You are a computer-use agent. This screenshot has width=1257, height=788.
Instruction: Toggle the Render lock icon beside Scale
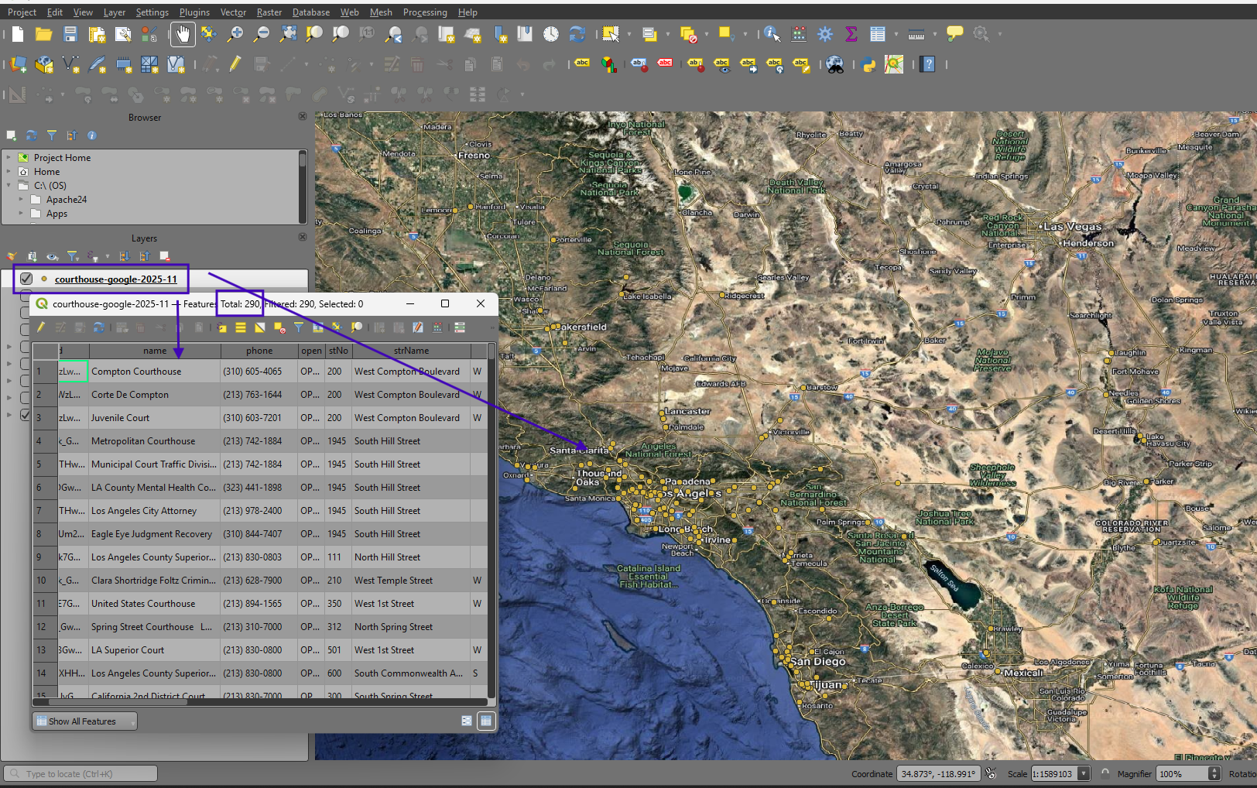1105,773
